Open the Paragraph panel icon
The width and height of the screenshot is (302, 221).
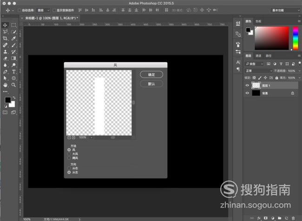point(238,69)
